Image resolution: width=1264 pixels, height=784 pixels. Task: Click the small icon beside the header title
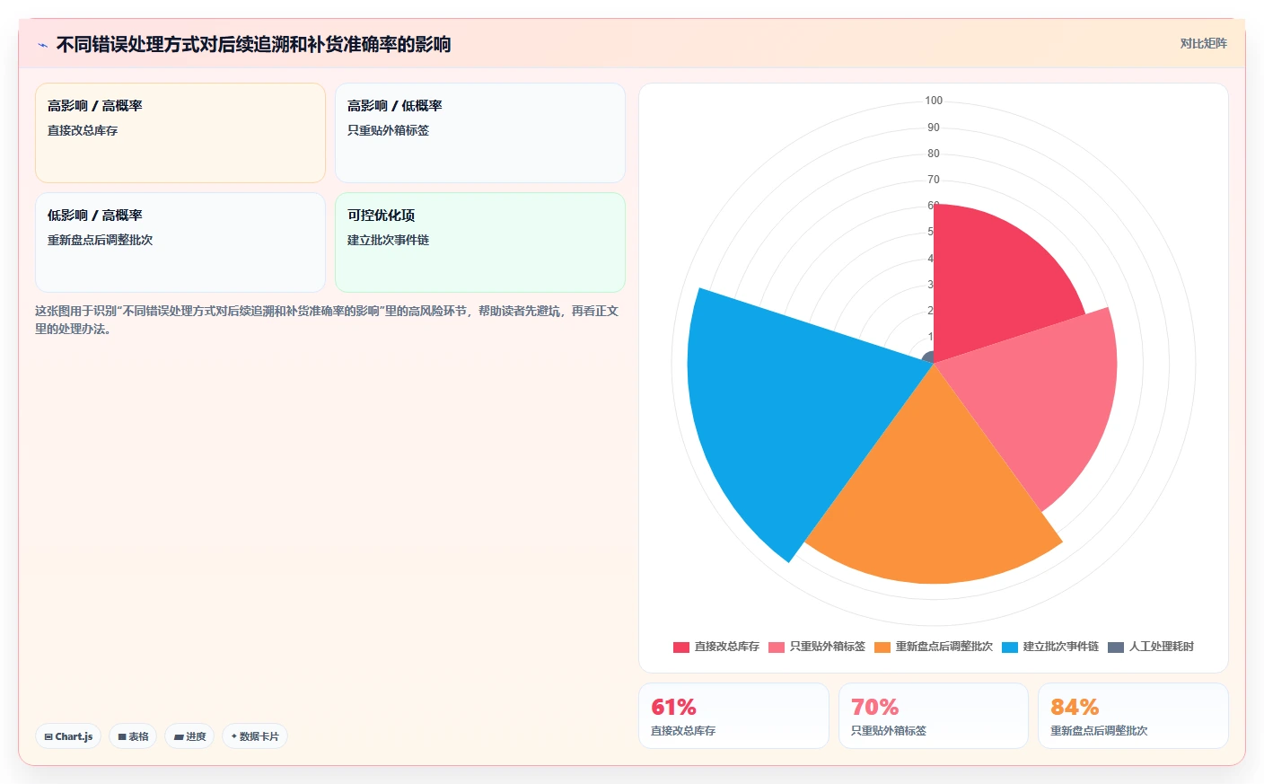coord(42,45)
